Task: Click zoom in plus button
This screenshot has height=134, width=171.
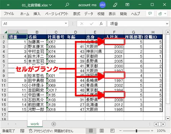Action: tap(152, 131)
